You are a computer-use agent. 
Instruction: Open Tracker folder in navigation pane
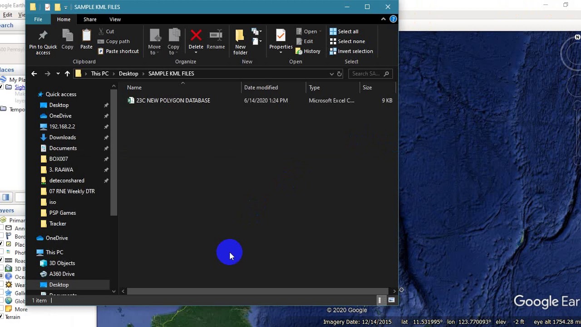coord(53,224)
